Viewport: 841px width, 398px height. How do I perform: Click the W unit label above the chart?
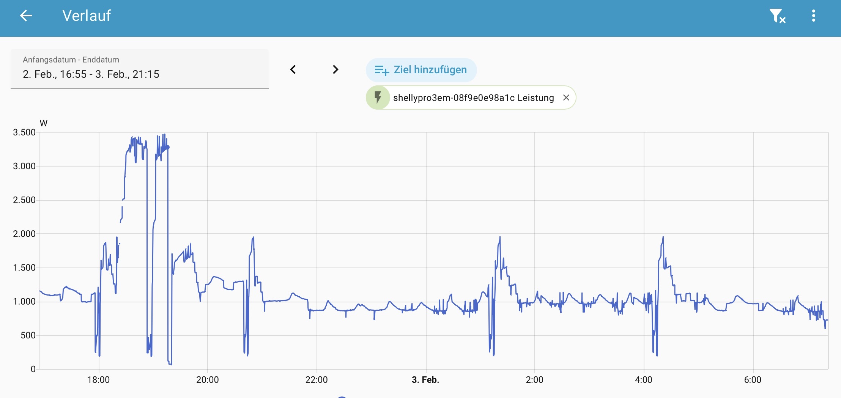(44, 123)
